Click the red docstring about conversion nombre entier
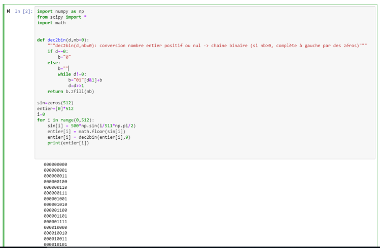The width and height of the screenshot is (380, 248). tap(207, 46)
